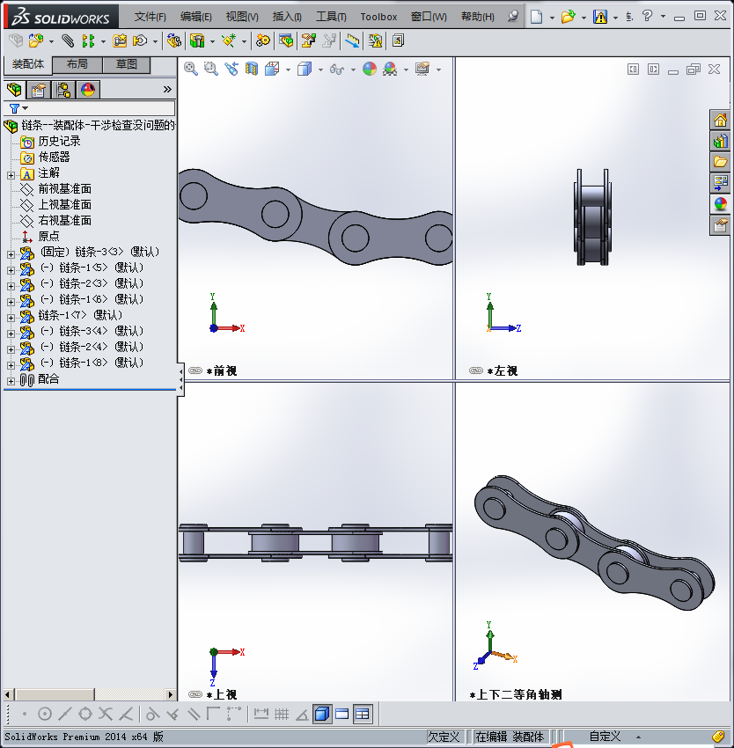The width and height of the screenshot is (734, 748).
Task: Click the Mate paperclip toolbar icon
Action: (68, 41)
